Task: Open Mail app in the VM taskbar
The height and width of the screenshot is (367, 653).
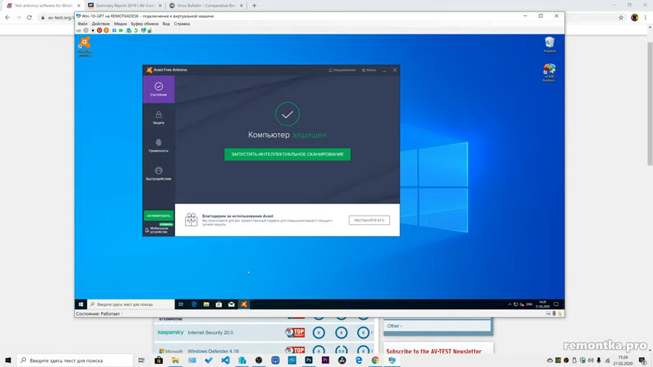Action: tap(231, 304)
